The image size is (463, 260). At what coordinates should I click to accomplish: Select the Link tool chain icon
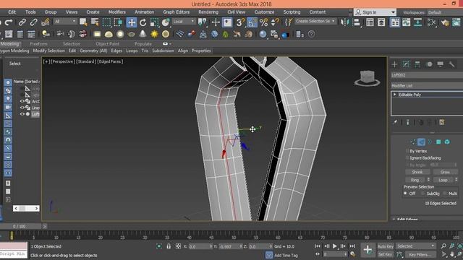click(x=22, y=22)
